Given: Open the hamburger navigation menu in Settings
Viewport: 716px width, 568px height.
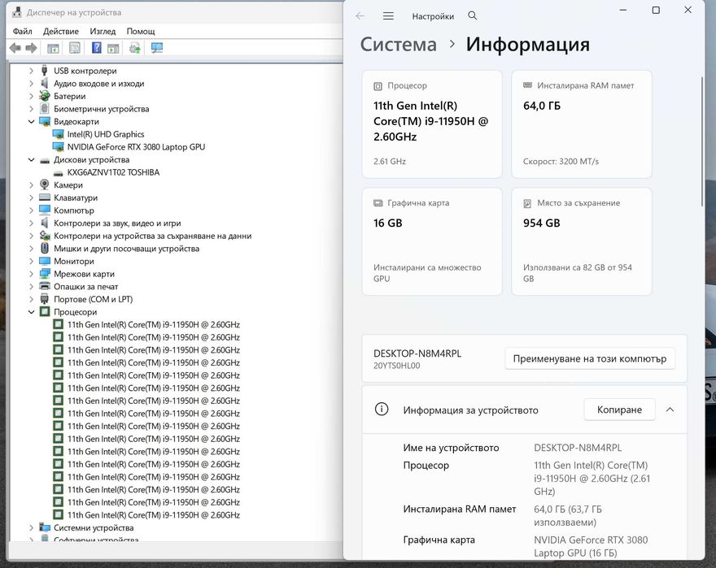Looking at the screenshot, I should click(x=388, y=16).
